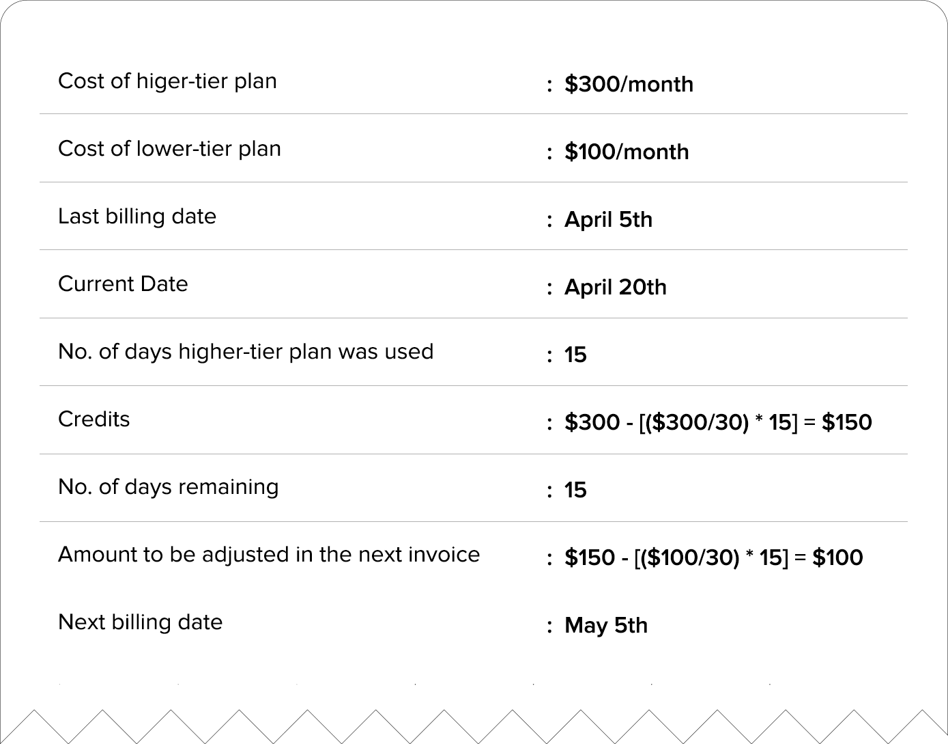Image resolution: width=948 pixels, height=744 pixels.
Task: Select the April 20th date value
Action: (615, 287)
